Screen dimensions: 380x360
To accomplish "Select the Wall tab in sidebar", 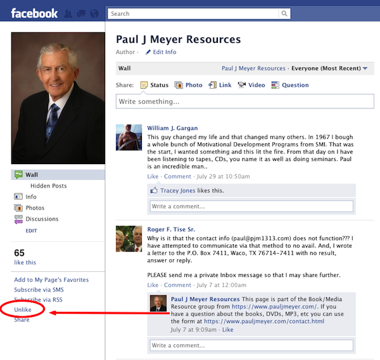I will click(x=58, y=175).
